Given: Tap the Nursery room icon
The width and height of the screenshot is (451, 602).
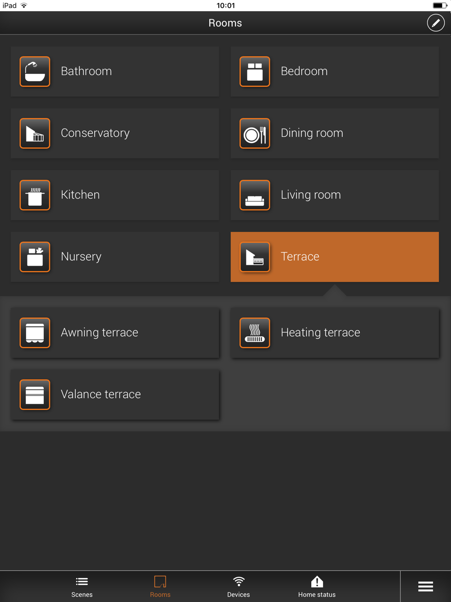Looking at the screenshot, I should click(x=35, y=257).
